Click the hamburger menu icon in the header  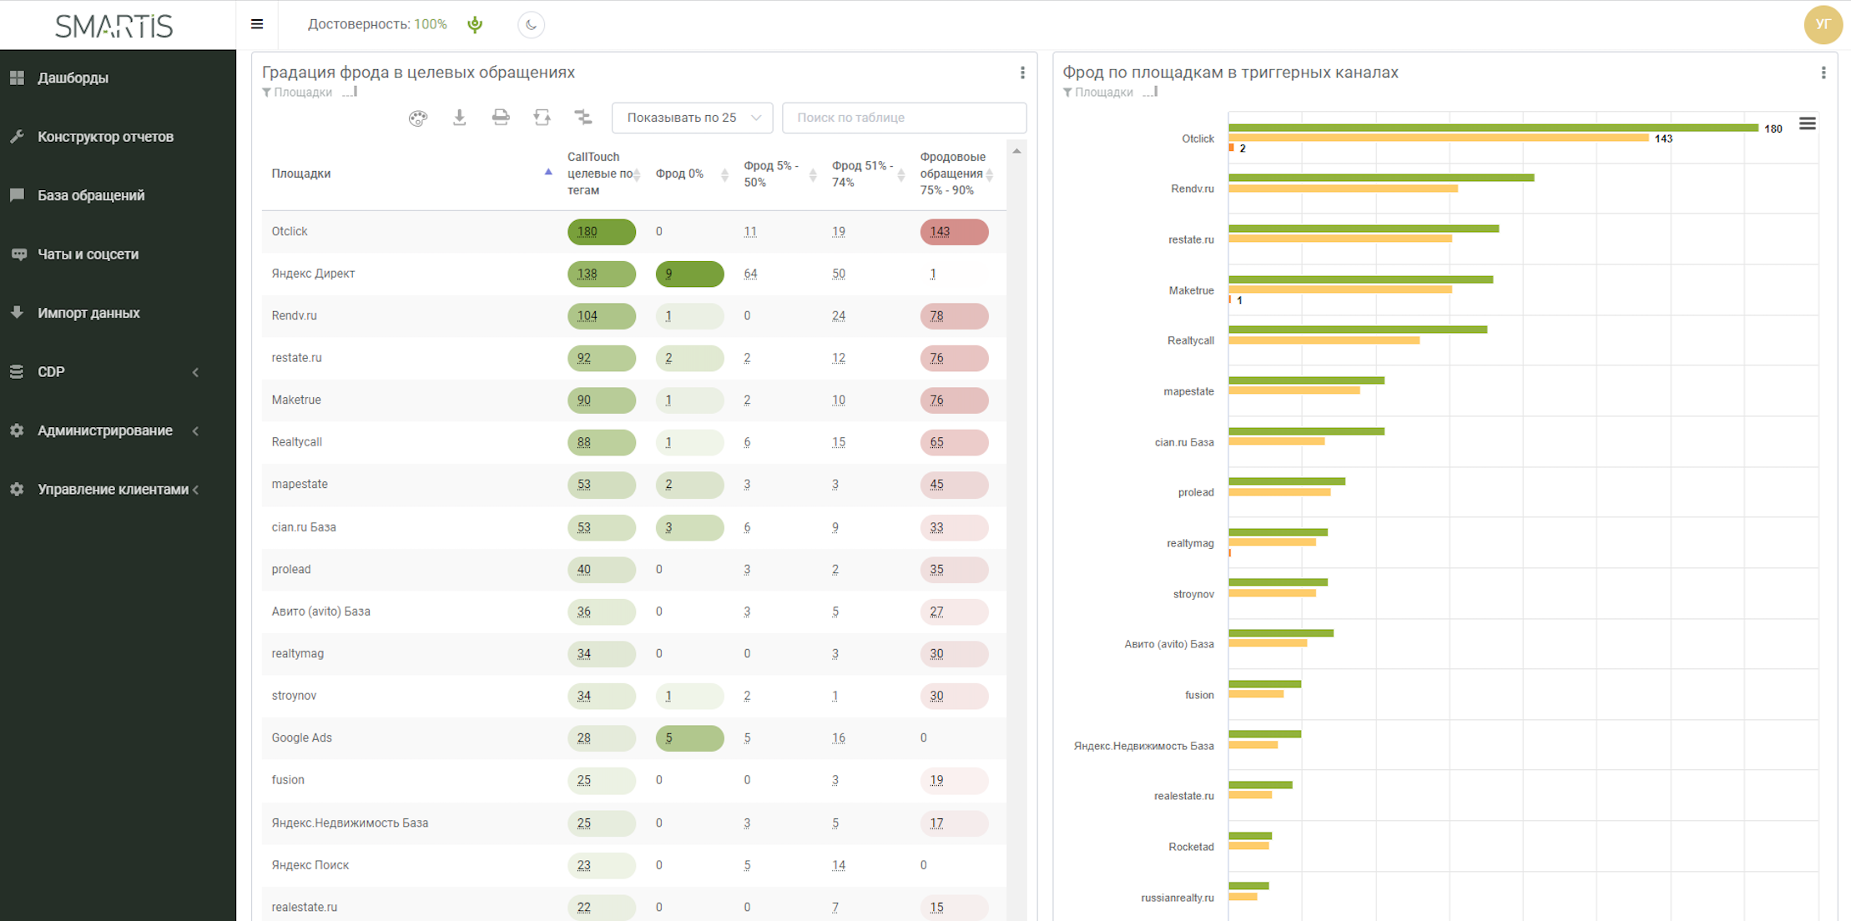click(x=257, y=24)
